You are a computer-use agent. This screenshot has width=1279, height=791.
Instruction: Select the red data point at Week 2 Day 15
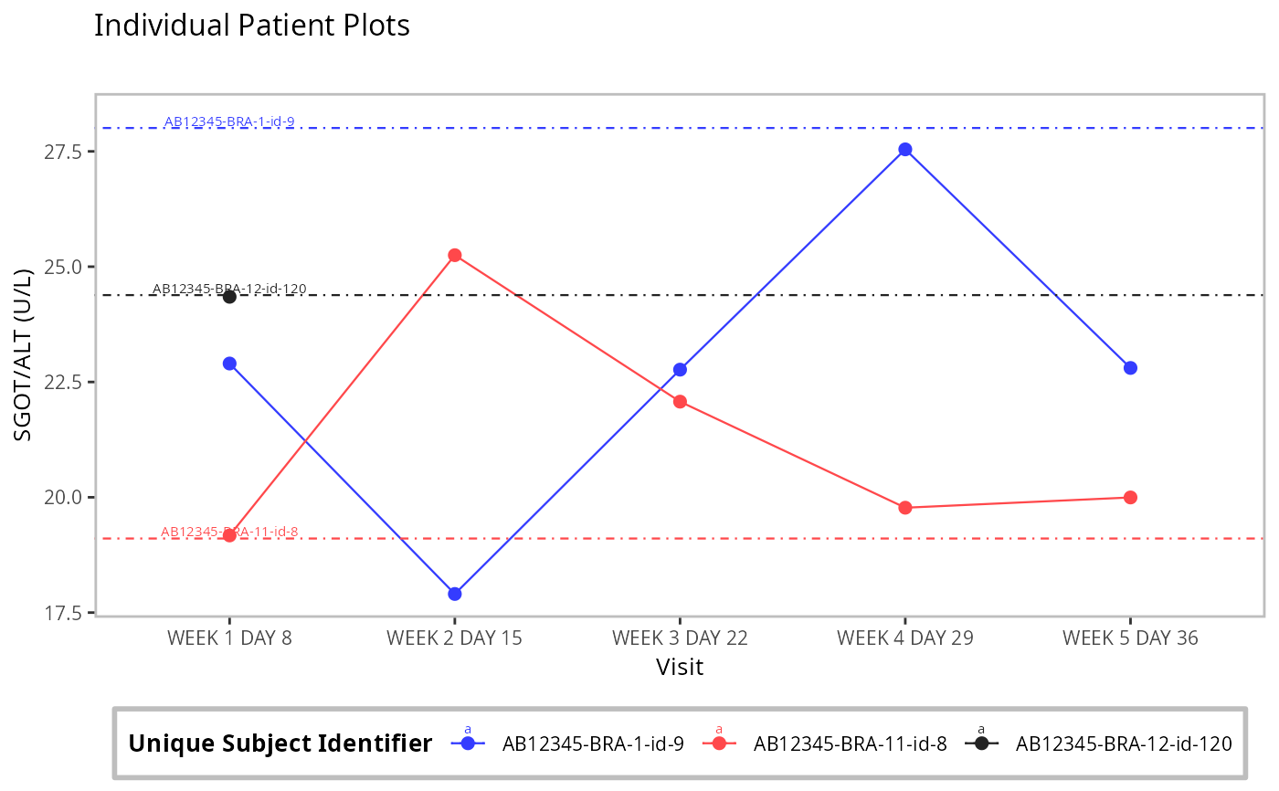[x=455, y=255]
